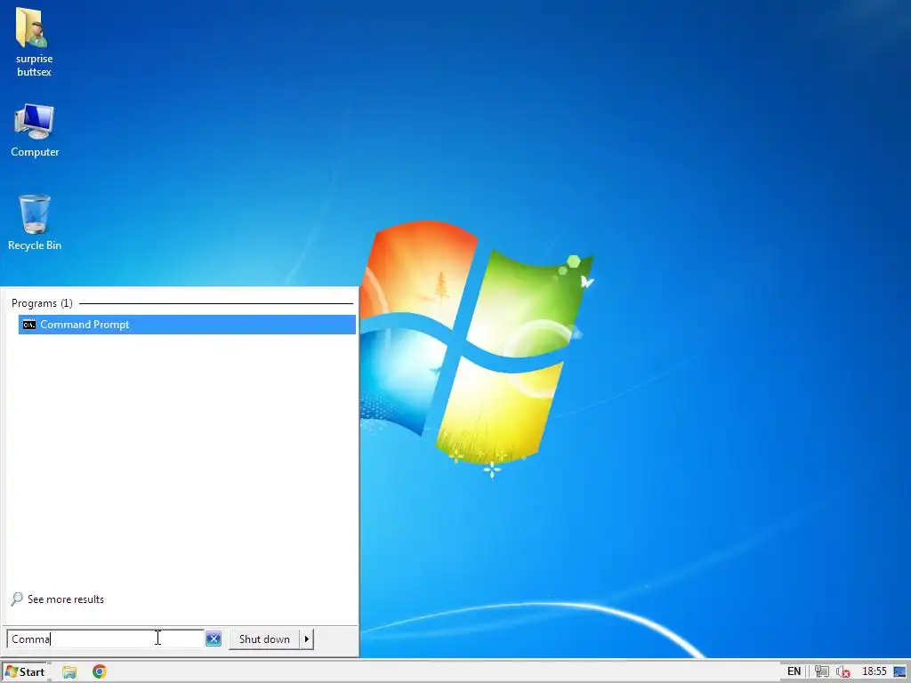Click the Shut down button
This screenshot has height=683, width=911.
click(x=264, y=639)
